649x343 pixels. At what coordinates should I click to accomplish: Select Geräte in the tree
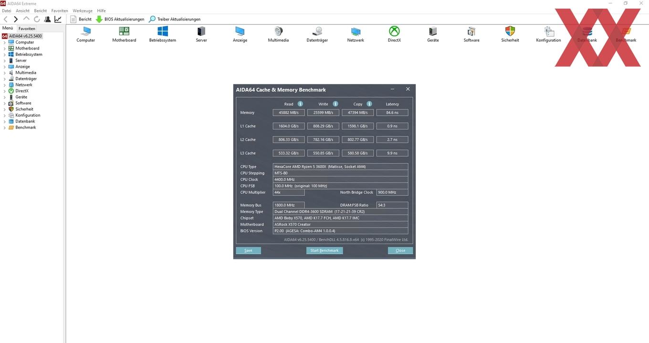(21, 97)
